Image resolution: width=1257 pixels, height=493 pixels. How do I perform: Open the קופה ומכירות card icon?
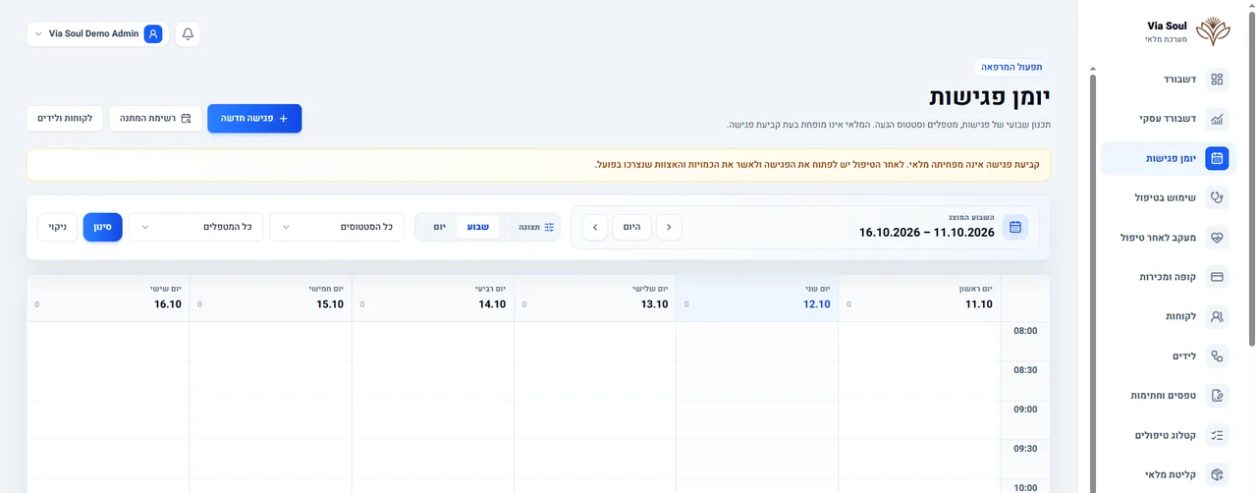coord(1217,277)
